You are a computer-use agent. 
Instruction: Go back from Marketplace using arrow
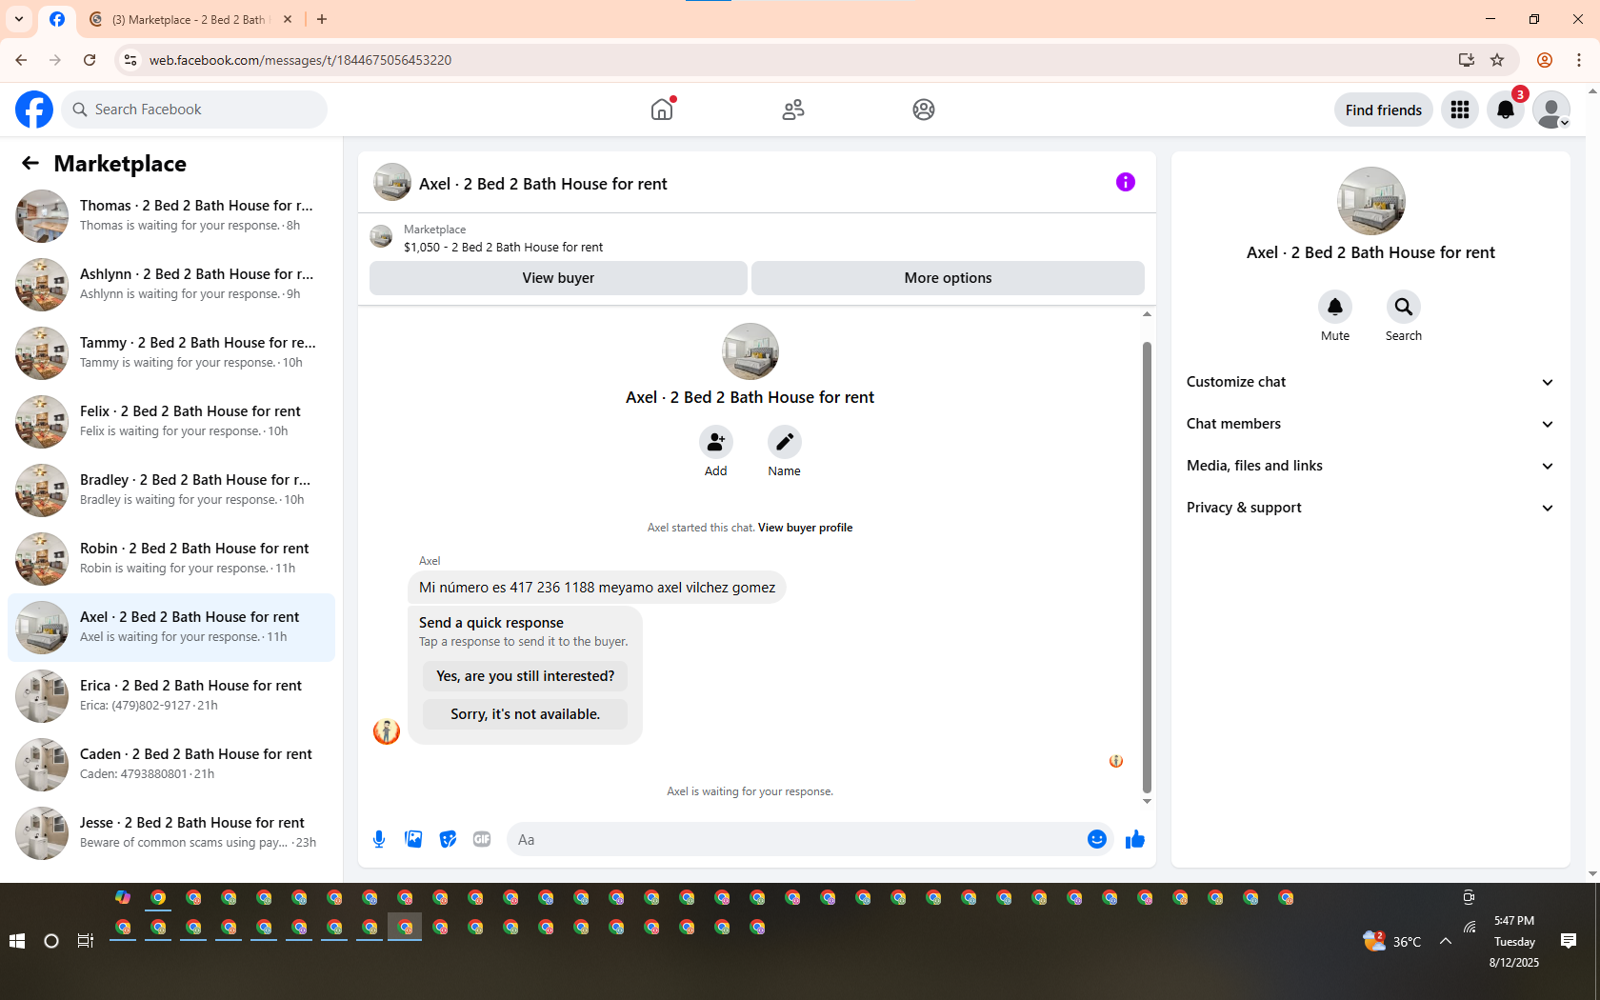click(30, 164)
